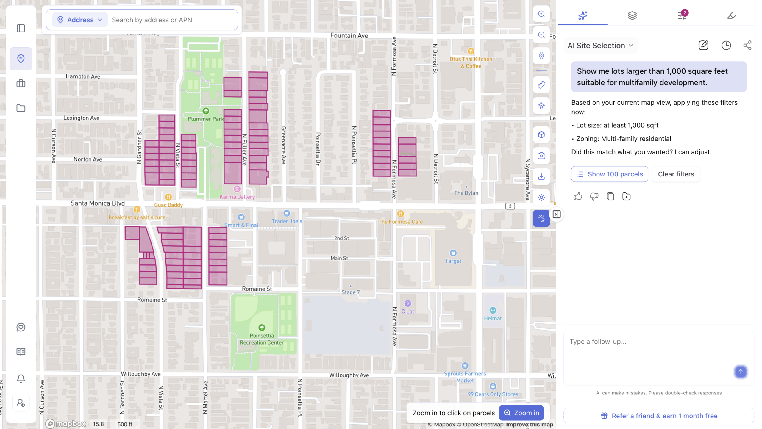Image resolution: width=762 pixels, height=429 pixels.
Task: Click the Mapbox logo
Action: click(65, 424)
